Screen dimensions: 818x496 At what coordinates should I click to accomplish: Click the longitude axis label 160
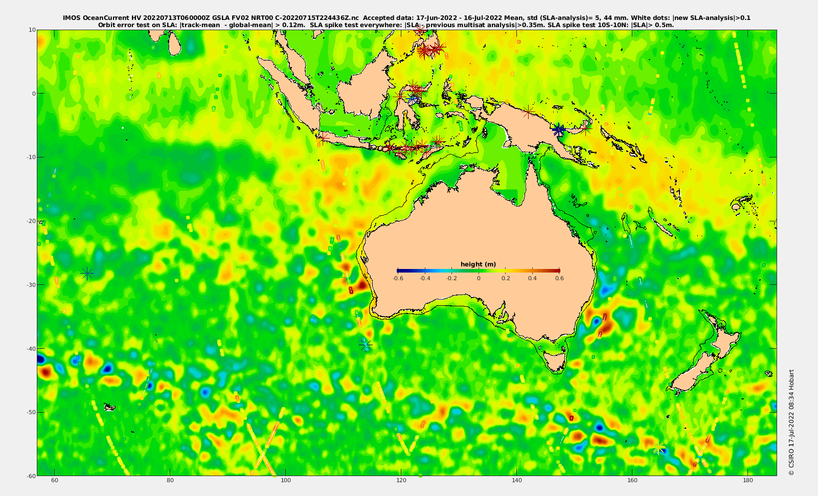coord(632,481)
